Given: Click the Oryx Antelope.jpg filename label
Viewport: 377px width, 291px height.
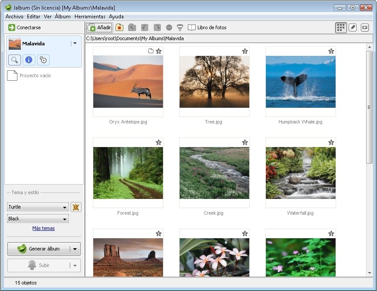Looking at the screenshot, I should point(128,122).
